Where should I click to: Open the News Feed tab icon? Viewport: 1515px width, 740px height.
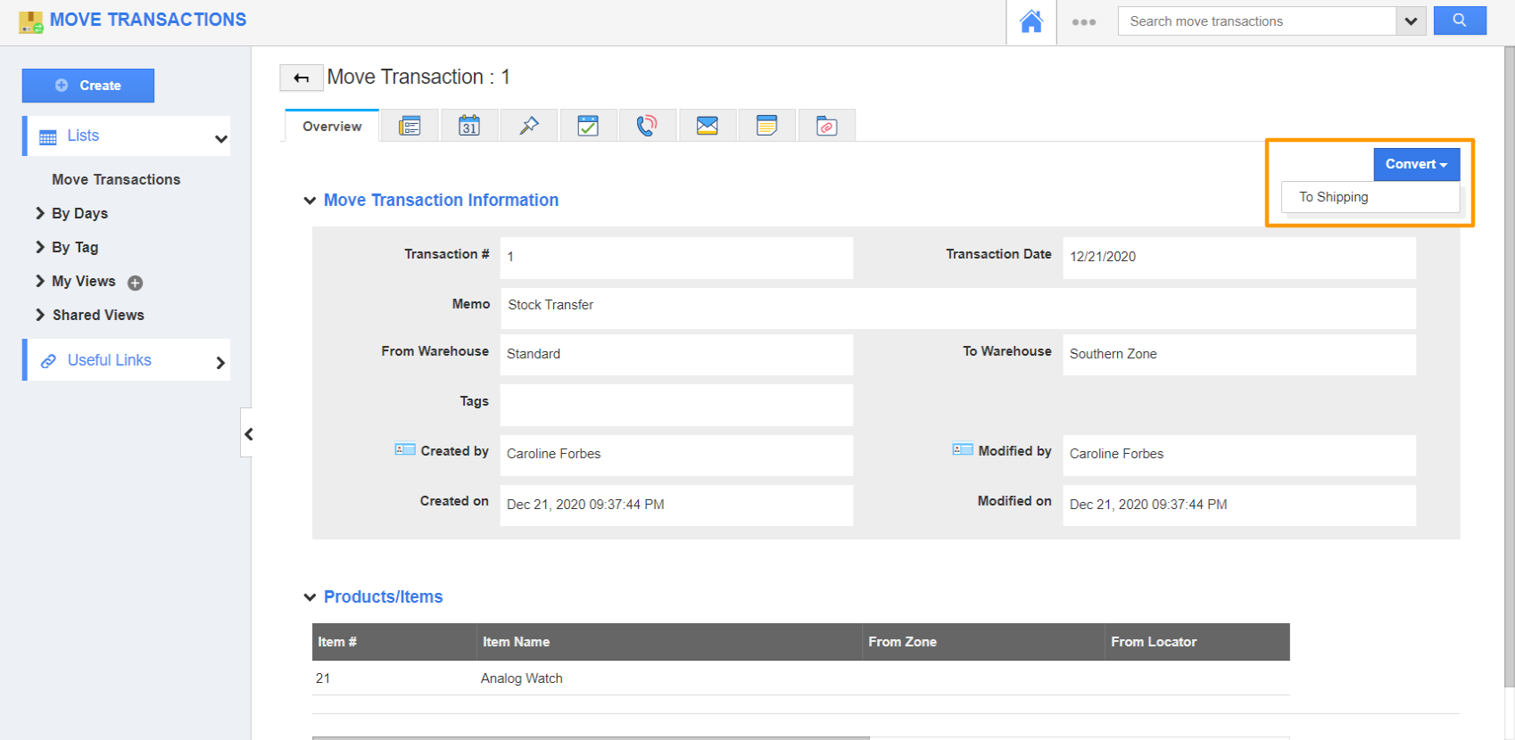(x=410, y=126)
